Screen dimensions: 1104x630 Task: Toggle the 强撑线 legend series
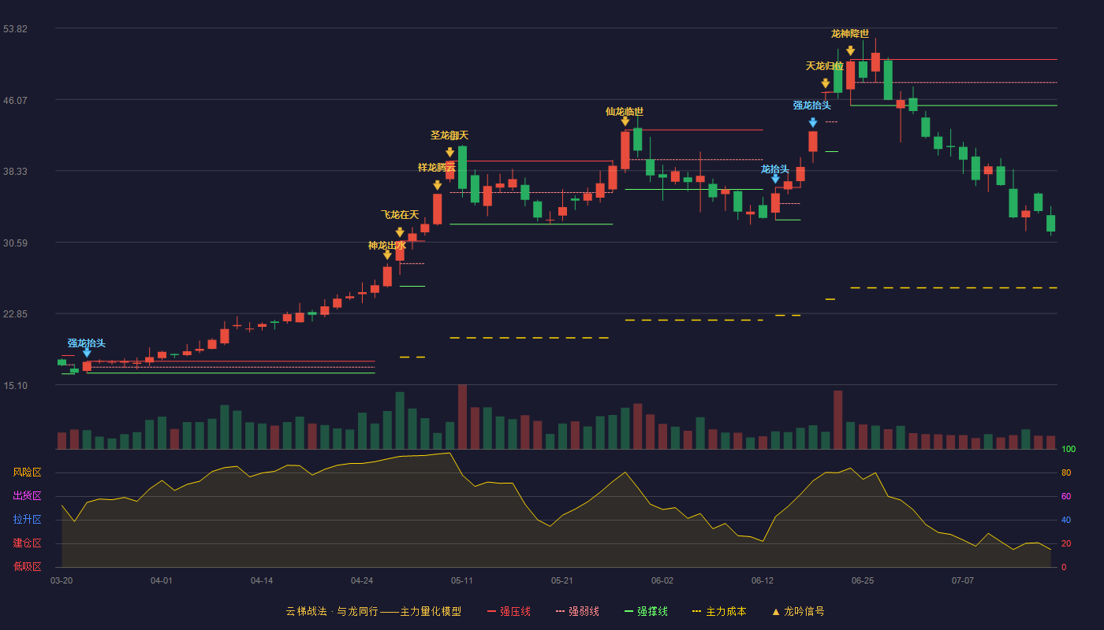pos(646,611)
